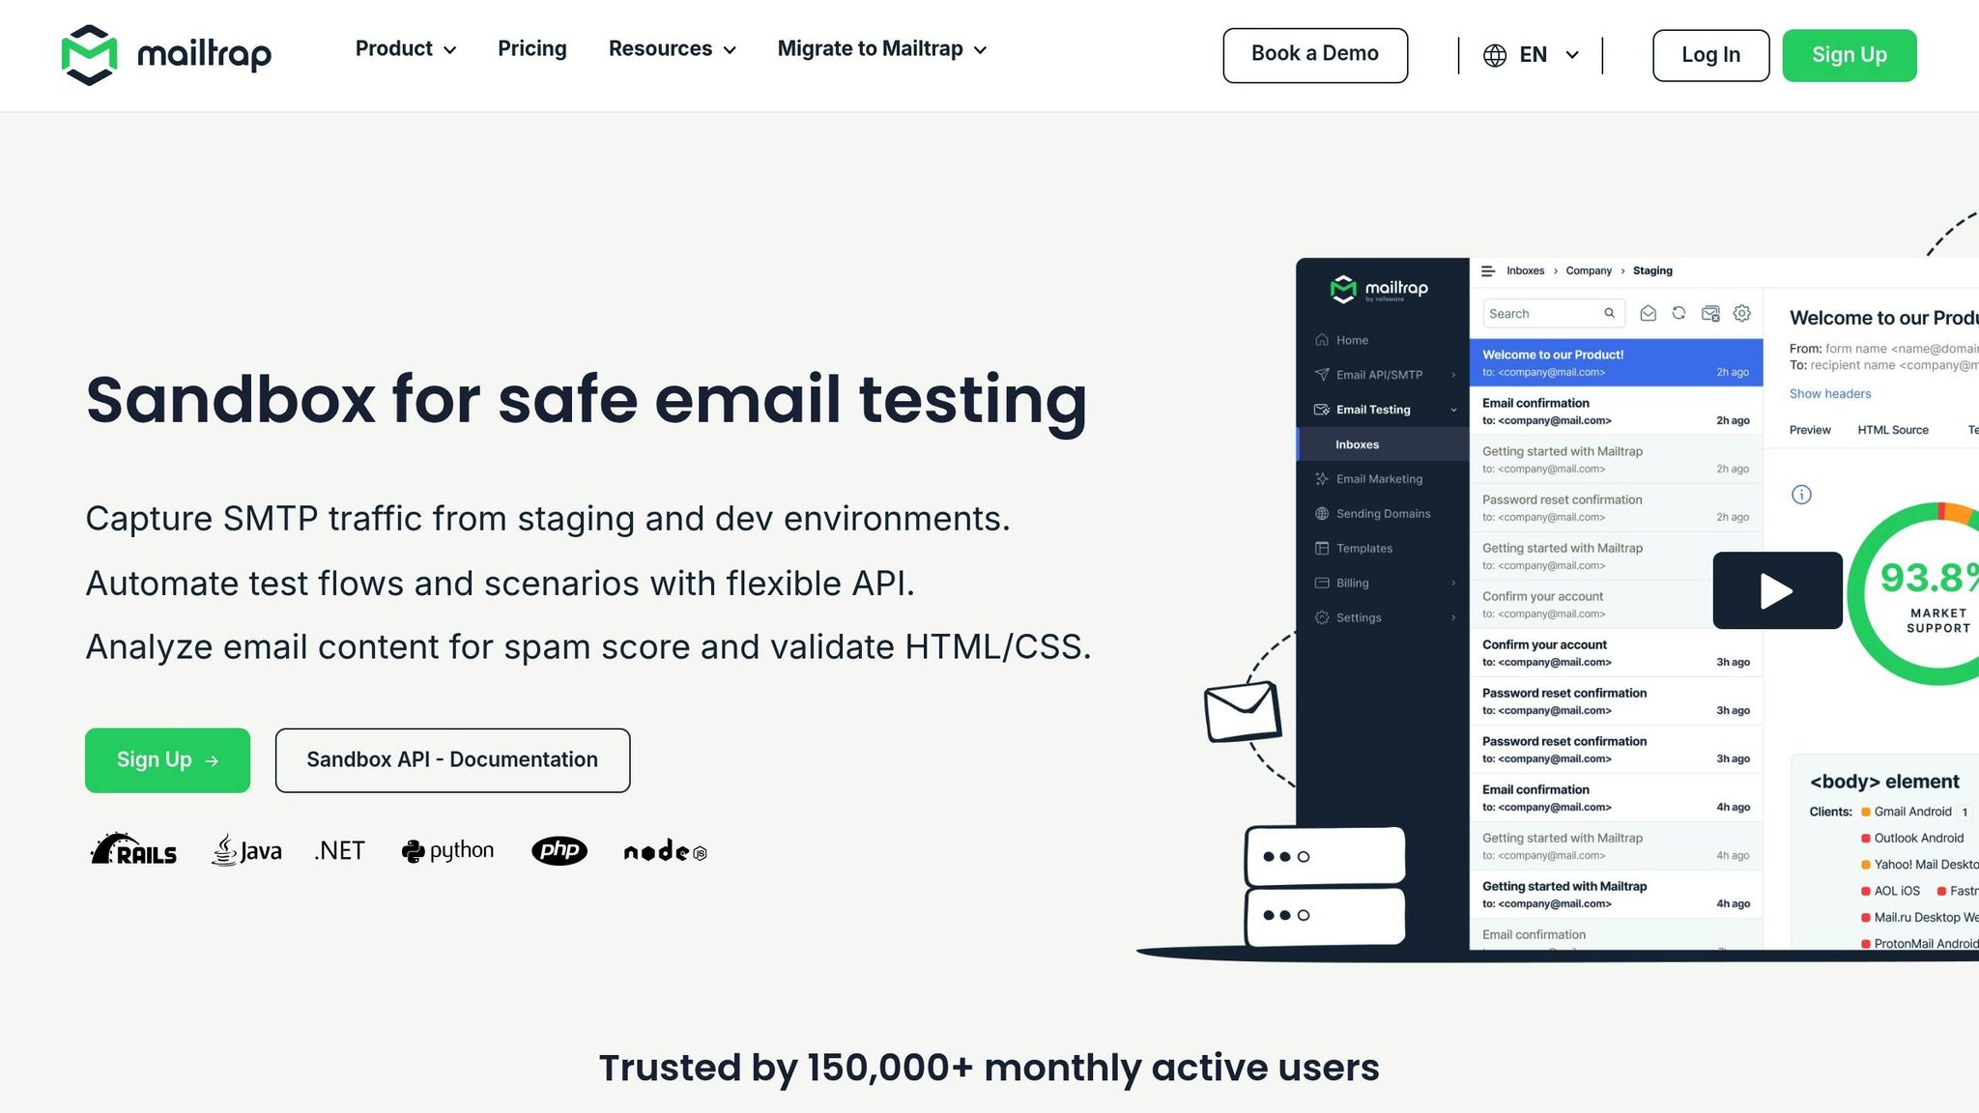Click the .NET logo
Viewport: 1979px width, 1113px height.
pos(339,850)
